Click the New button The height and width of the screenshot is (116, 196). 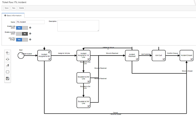[x=14, y=8]
